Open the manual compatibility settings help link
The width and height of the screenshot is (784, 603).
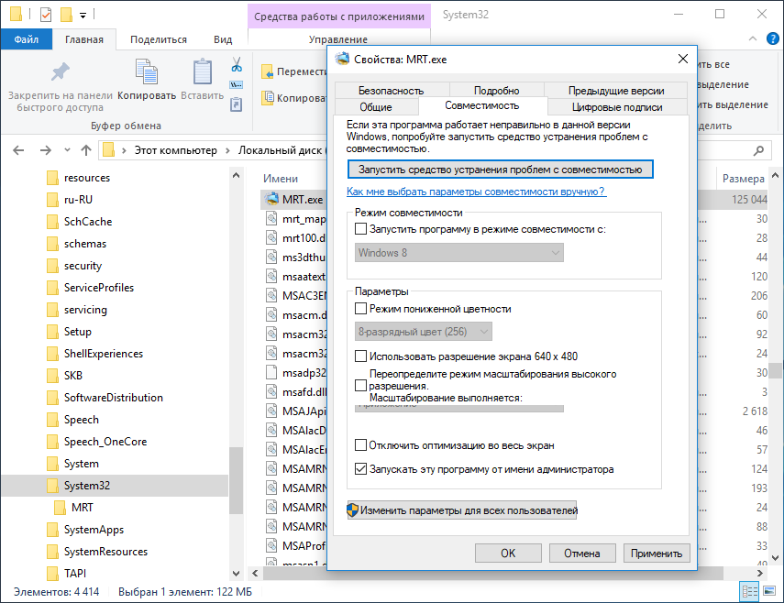(x=476, y=192)
